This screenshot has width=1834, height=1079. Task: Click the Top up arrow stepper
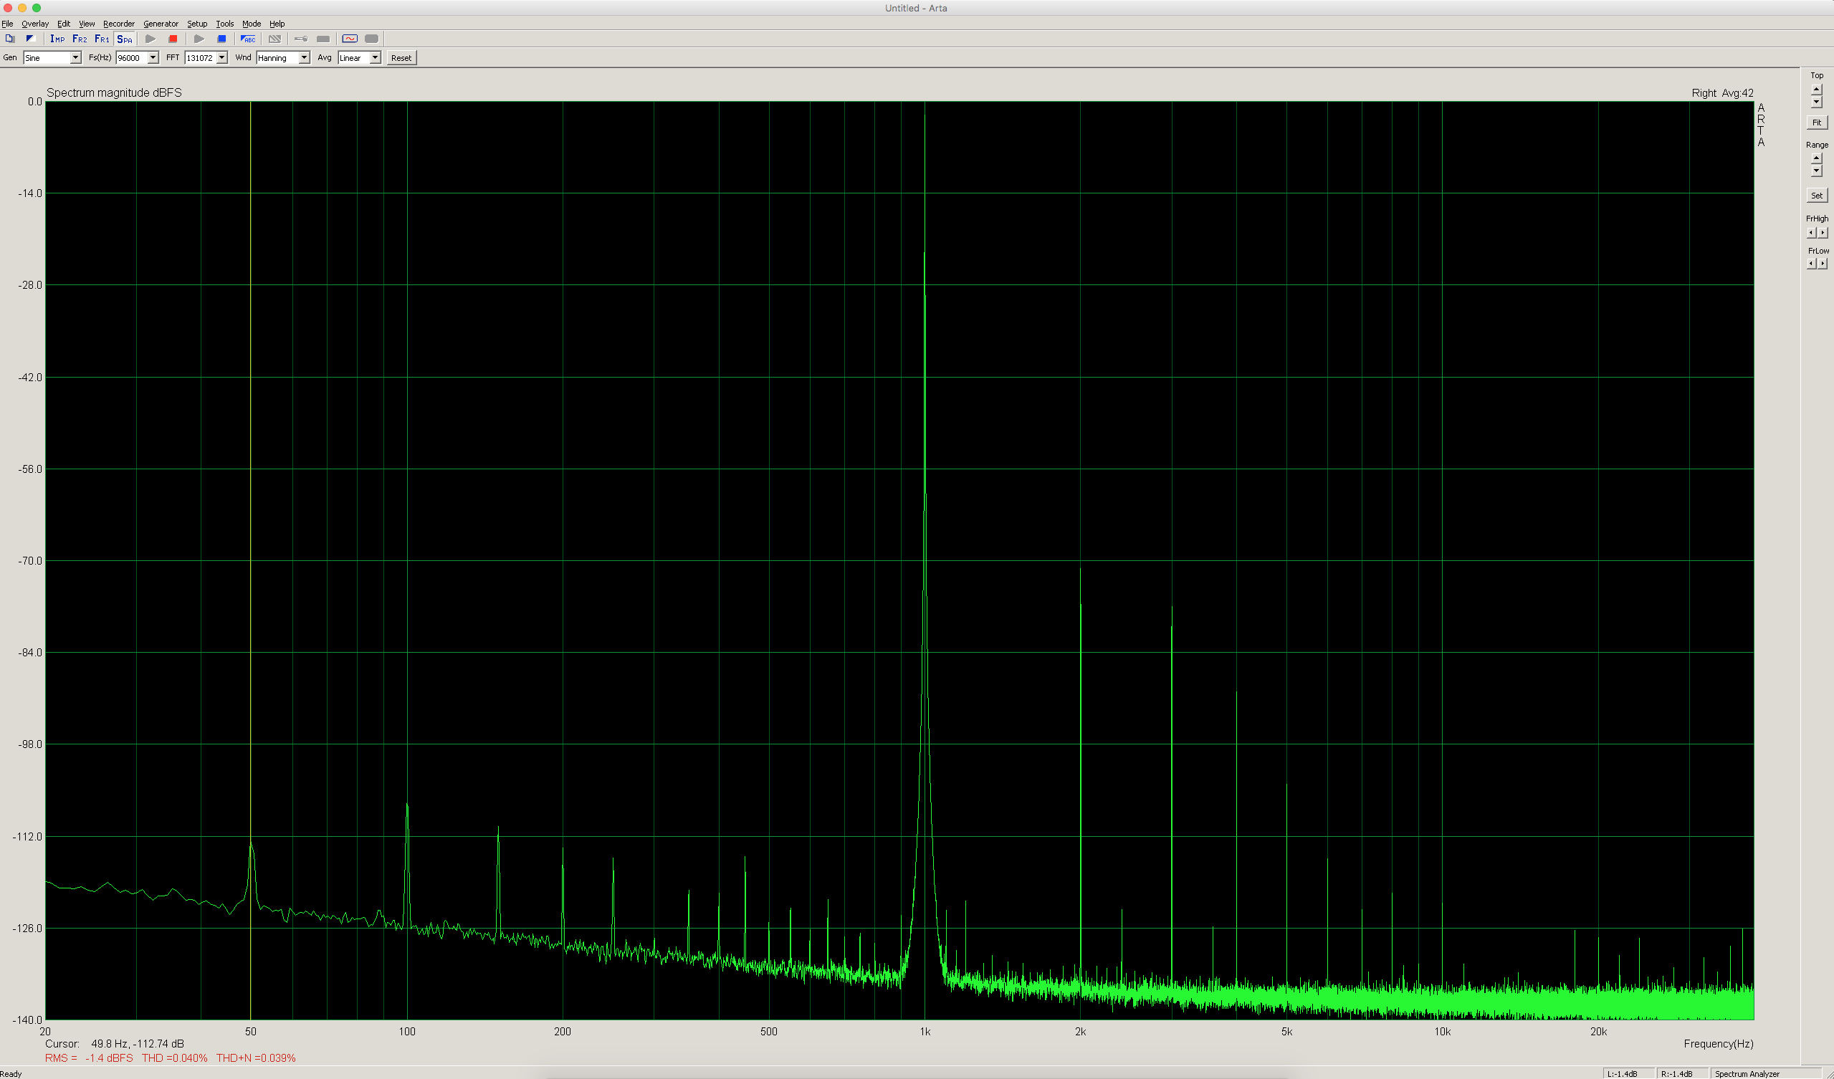pyautogui.click(x=1817, y=89)
